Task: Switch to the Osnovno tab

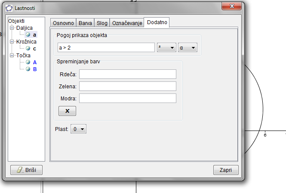Action: tap(63, 23)
